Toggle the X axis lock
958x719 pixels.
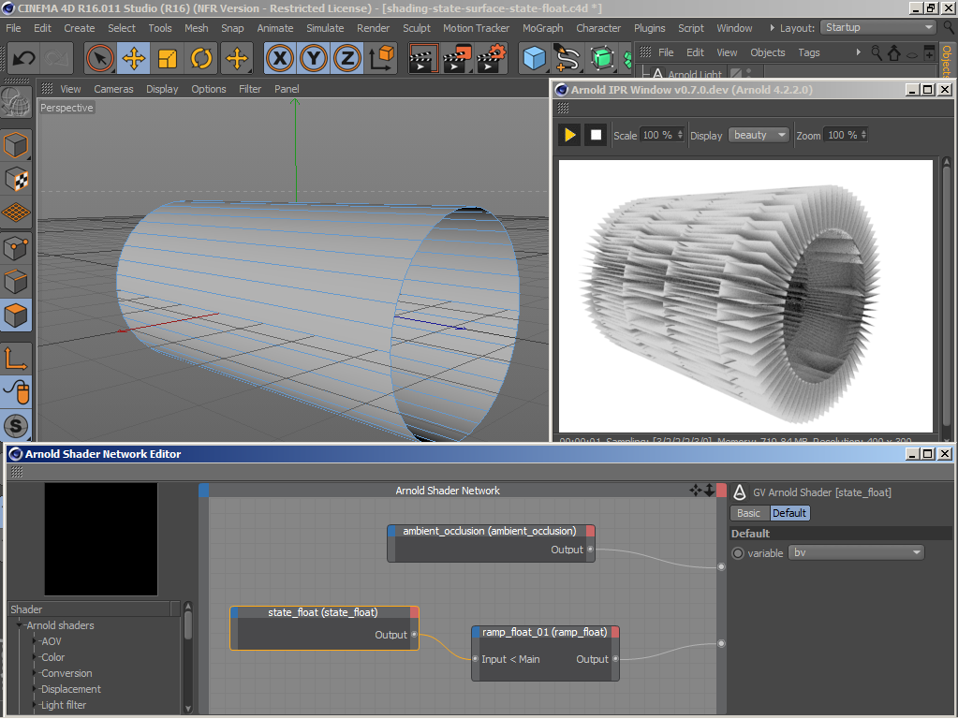[x=280, y=59]
